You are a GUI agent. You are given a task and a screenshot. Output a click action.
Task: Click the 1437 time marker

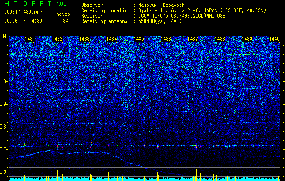(193, 39)
